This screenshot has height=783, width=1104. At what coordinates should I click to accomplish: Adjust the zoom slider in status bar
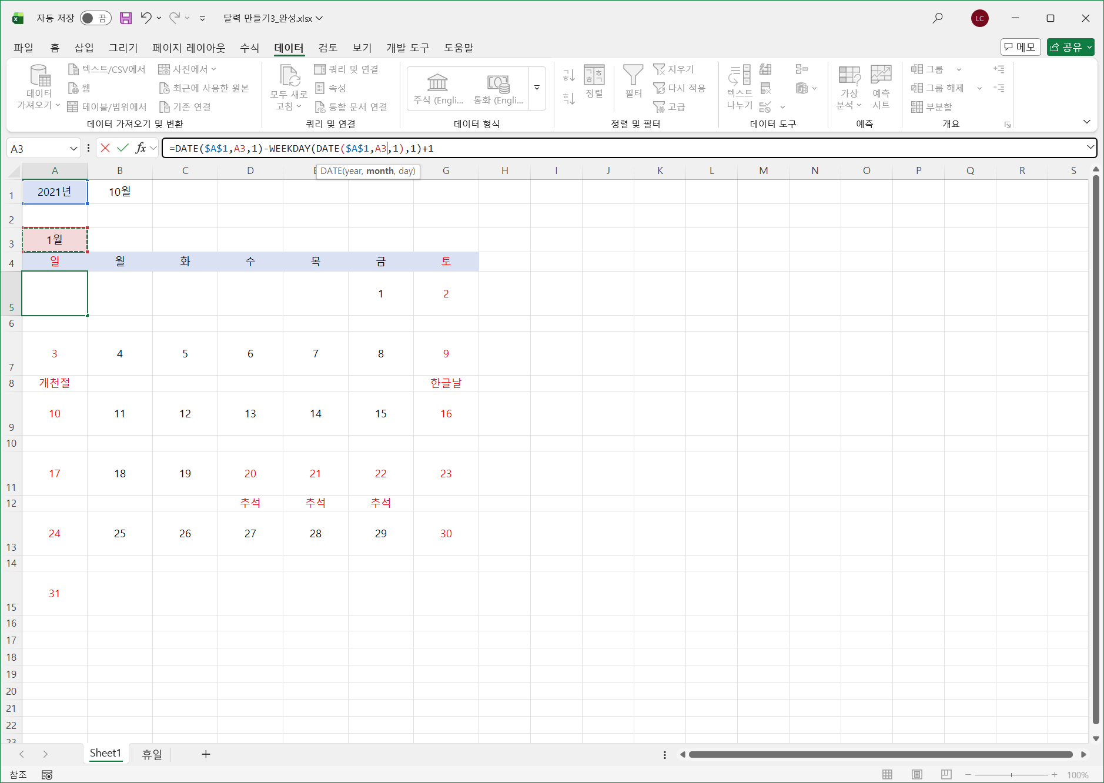[x=1011, y=775]
